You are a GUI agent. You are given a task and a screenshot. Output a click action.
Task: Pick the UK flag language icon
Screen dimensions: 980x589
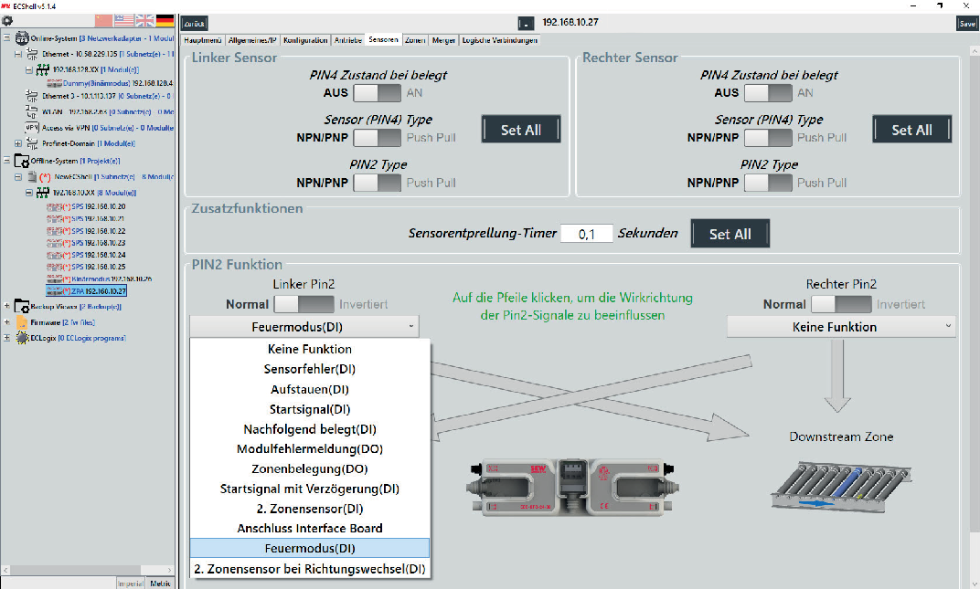tap(144, 20)
